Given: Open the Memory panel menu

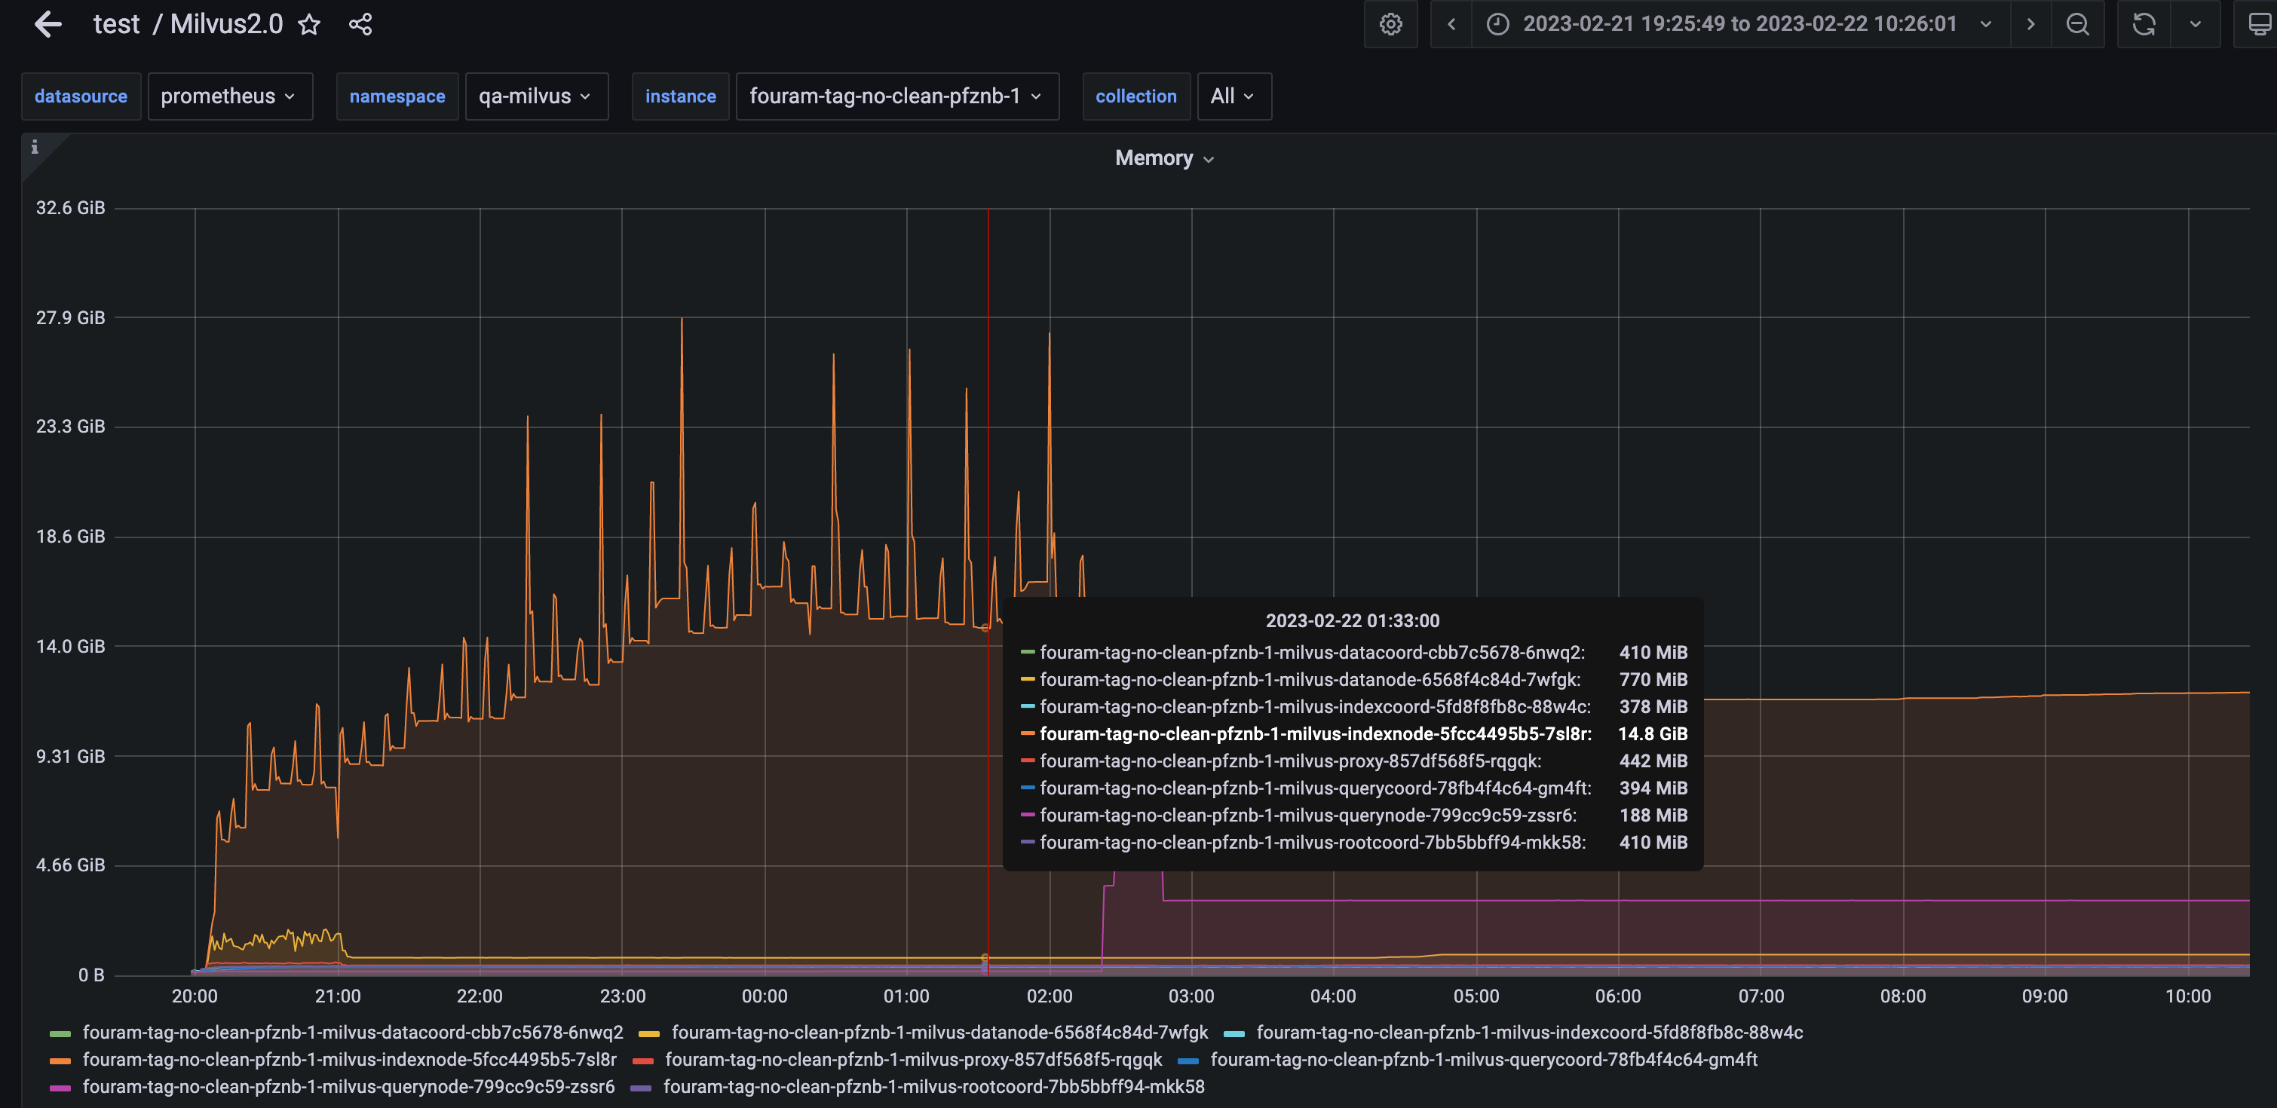Looking at the screenshot, I should click(1163, 158).
